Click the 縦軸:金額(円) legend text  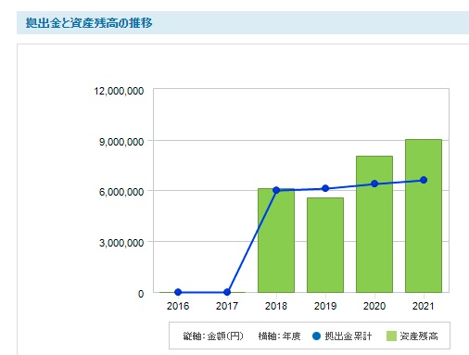coord(213,336)
